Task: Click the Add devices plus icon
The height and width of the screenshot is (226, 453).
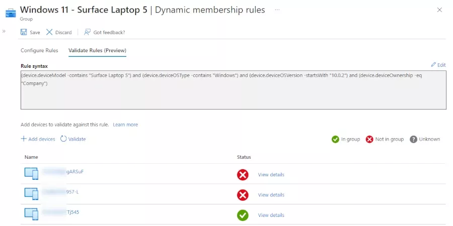Action: (x=24, y=139)
